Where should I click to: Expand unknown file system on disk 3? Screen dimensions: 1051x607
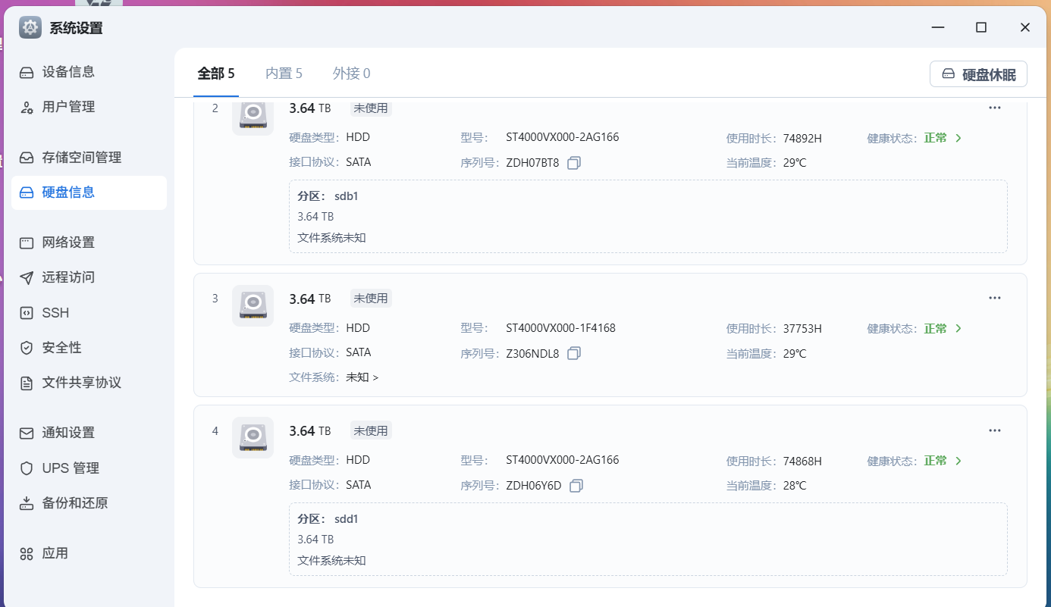[x=362, y=377]
